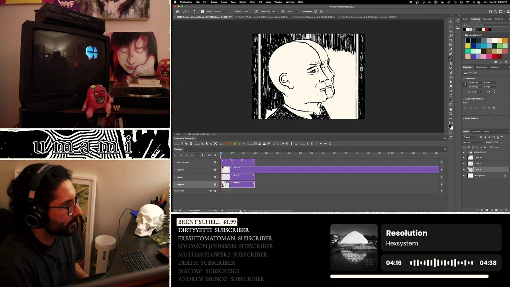The width and height of the screenshot is (510, 287).
Task: Select the Magic Wand tool
Action: click(451, 35)
